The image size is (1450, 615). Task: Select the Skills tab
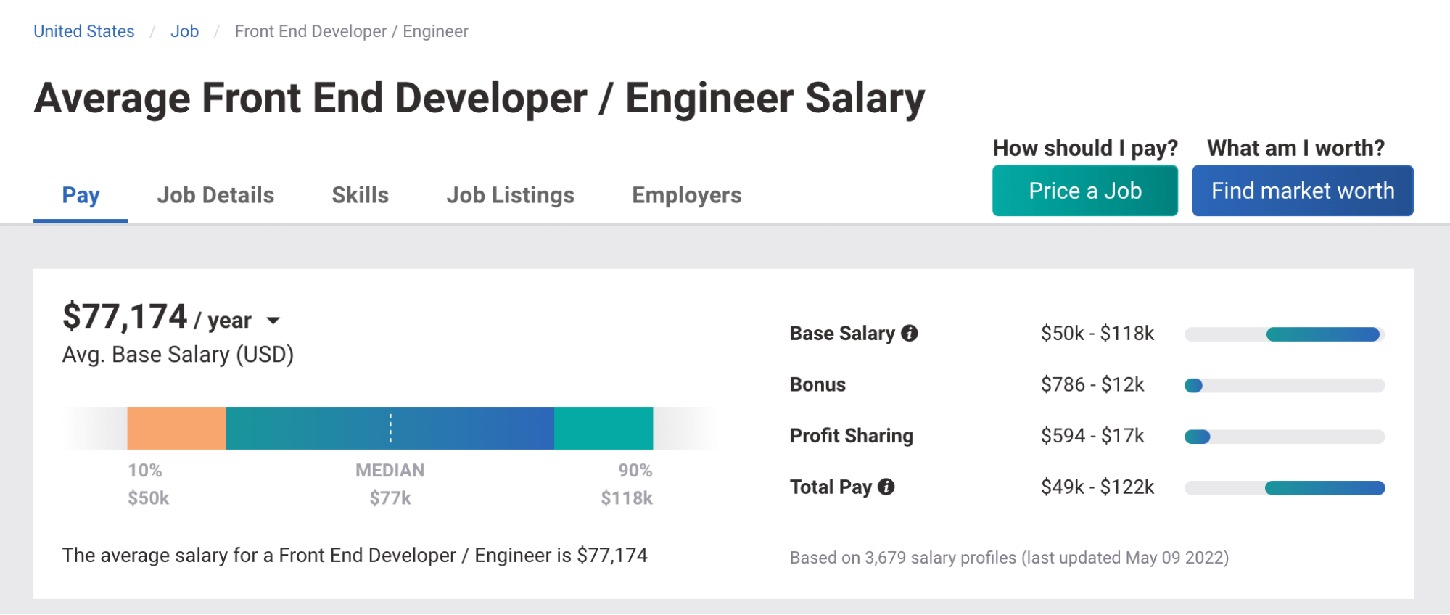(360, 194)
